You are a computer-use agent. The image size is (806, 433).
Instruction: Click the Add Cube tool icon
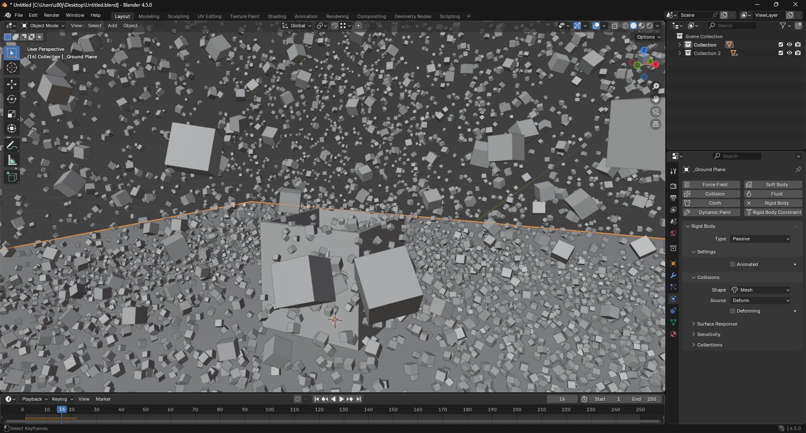[12, 177]
